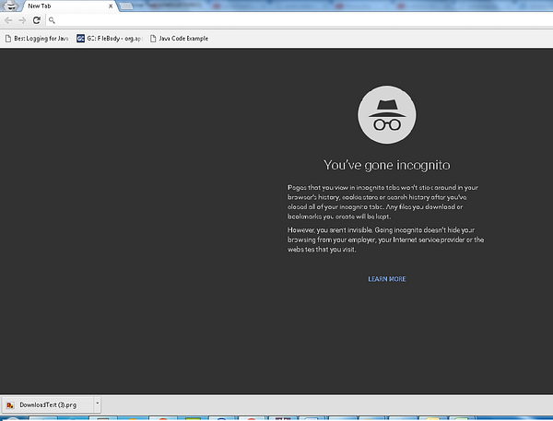The height and width of the screenshot is (421, 553).
Task: Click the search magnifier icon in address bar
Action: [x=52, y=20]
